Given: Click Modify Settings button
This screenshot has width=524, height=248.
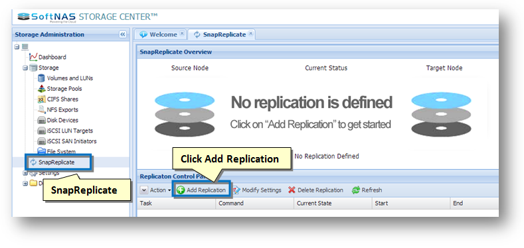Looking at the screenshot, I should (x=257, y=190).
